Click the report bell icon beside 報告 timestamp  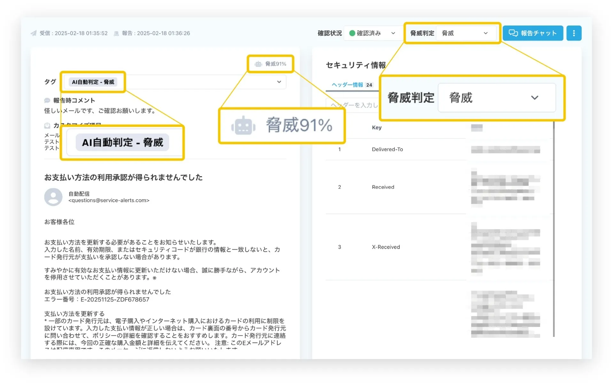[116, 33]
